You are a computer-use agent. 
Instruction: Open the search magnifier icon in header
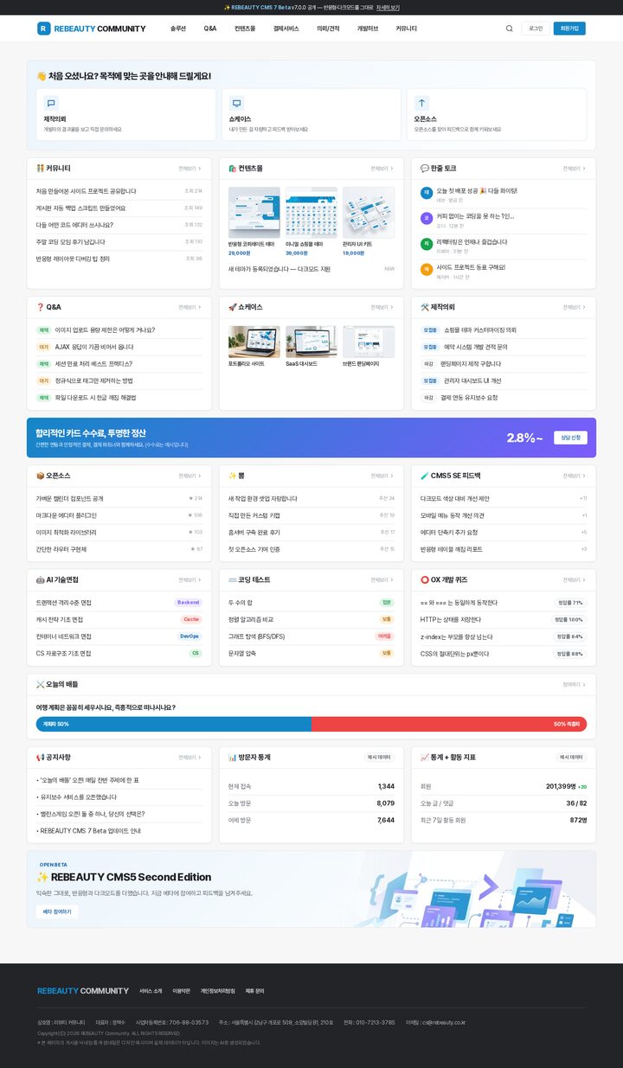509,29
